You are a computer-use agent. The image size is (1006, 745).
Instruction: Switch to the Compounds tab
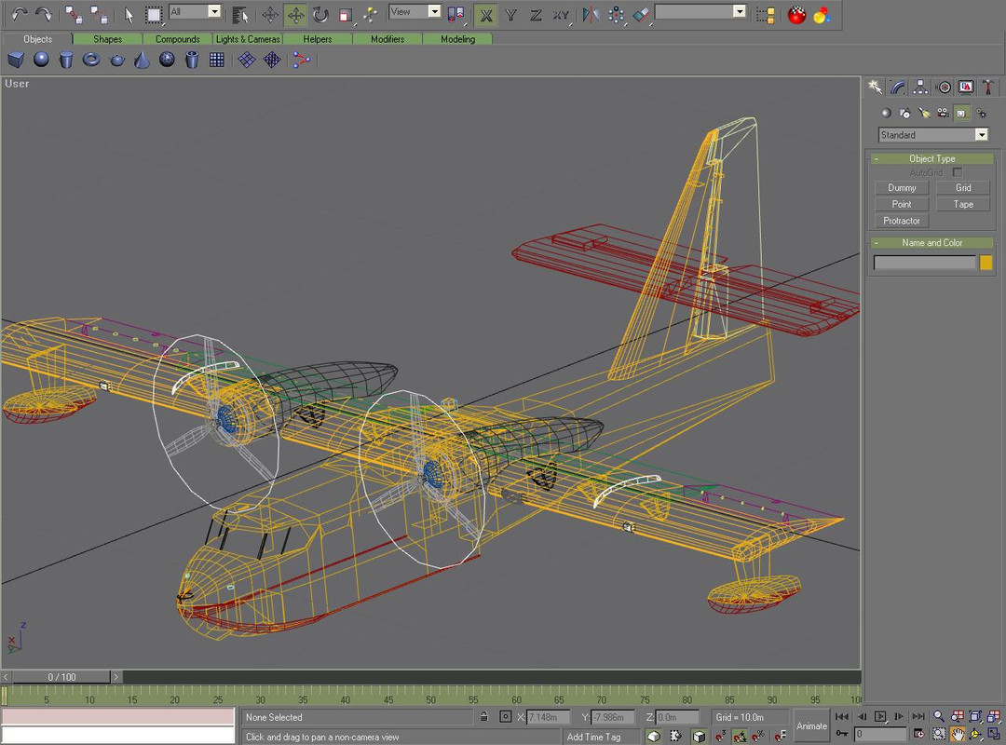tap(177, 39)
